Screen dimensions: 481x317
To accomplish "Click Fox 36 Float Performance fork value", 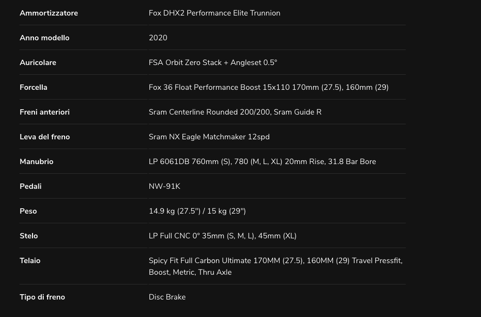I will [x=269, y=87].
